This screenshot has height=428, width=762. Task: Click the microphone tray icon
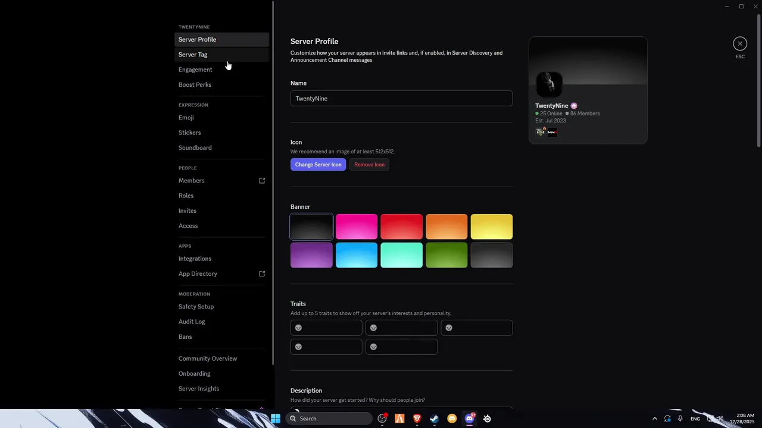pos(680,418)
